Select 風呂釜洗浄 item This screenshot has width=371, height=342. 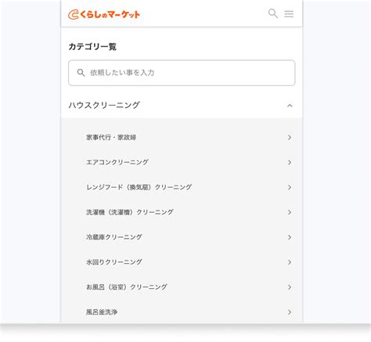pyautogui.click(x=182, y=312)
